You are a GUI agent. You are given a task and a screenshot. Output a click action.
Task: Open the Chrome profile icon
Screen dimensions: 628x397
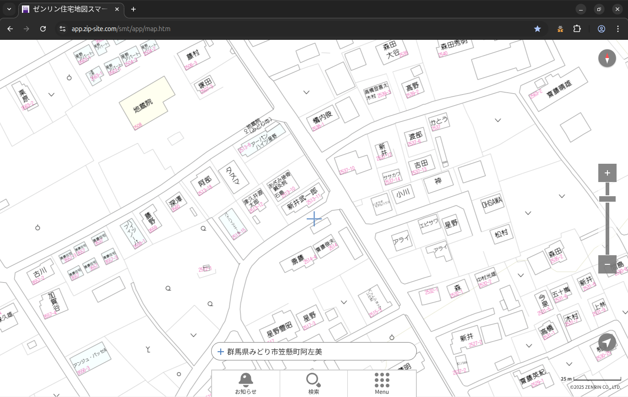[601, 29]
